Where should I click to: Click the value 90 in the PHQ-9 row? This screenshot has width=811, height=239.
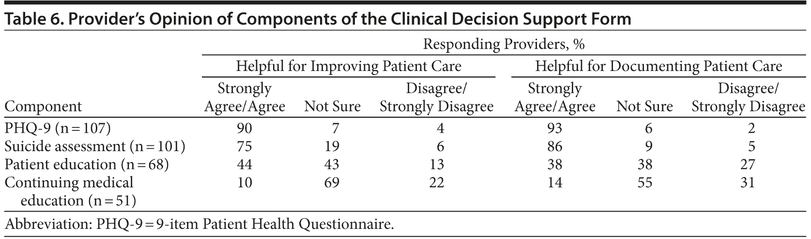click(245, 128)
